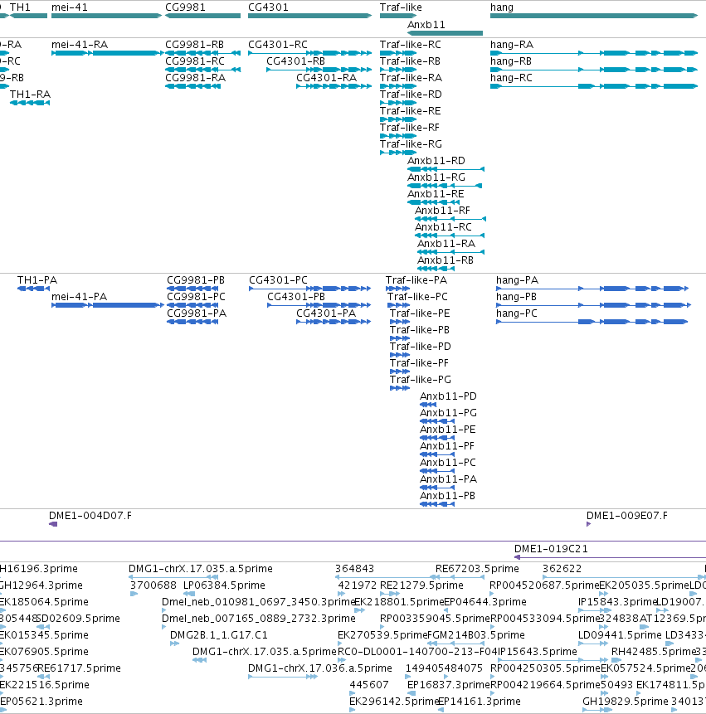Click protein mei-41-PA
This screenshot has height=714, width=706.
point(108,305)
